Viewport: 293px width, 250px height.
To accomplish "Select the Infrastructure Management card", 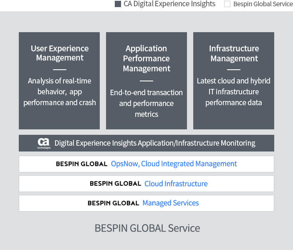I will (x=234, y=81).
